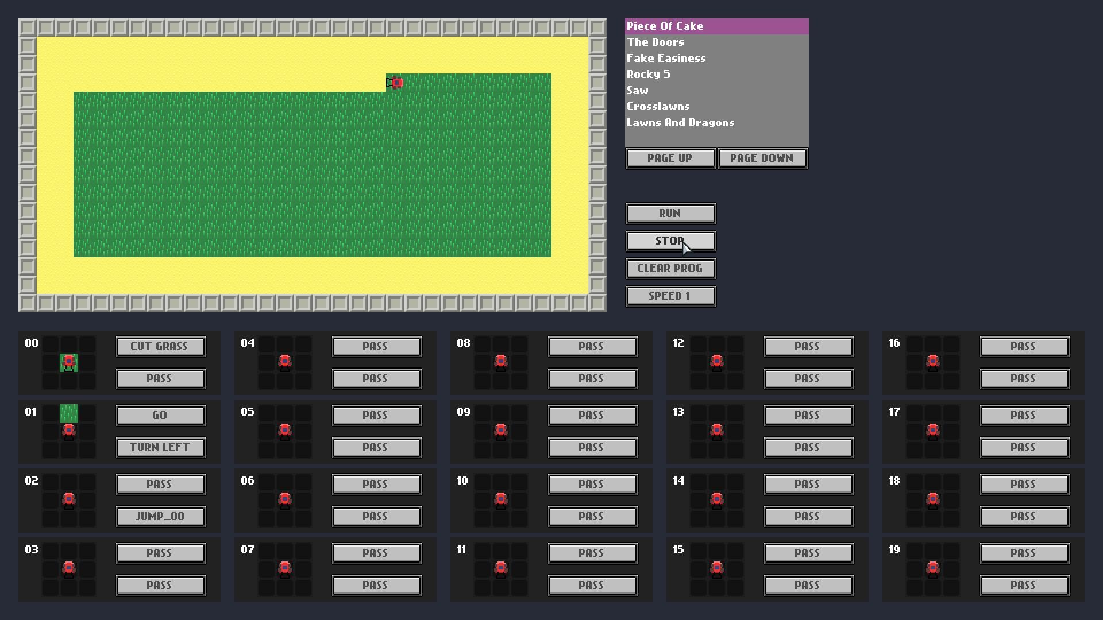Click the red lawnmower on the lawn
This screenshot has height=620, width=1103.
(395, 83)
